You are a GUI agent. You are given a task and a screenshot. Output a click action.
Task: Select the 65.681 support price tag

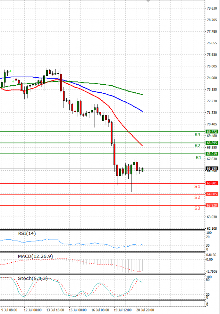212,183
